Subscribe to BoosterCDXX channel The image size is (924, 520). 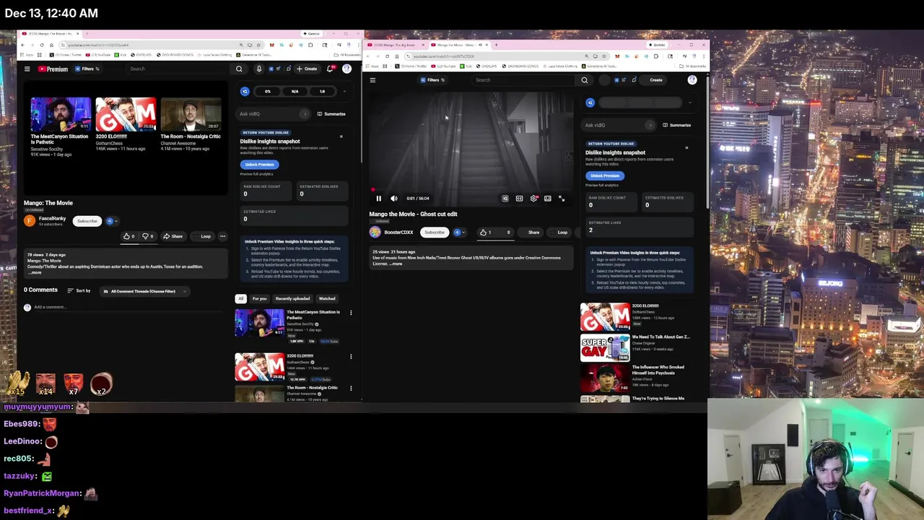click(x=435, y=233)
